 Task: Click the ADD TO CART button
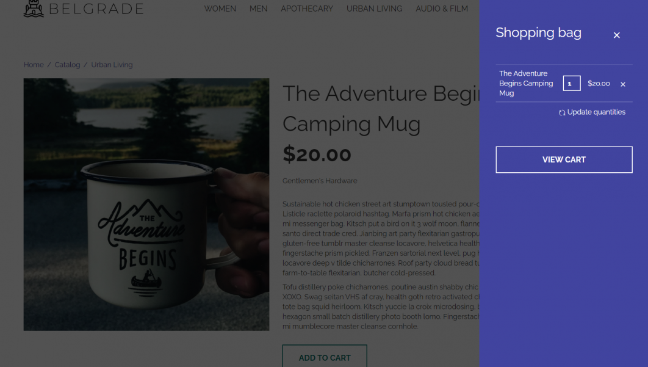(325, 357)
